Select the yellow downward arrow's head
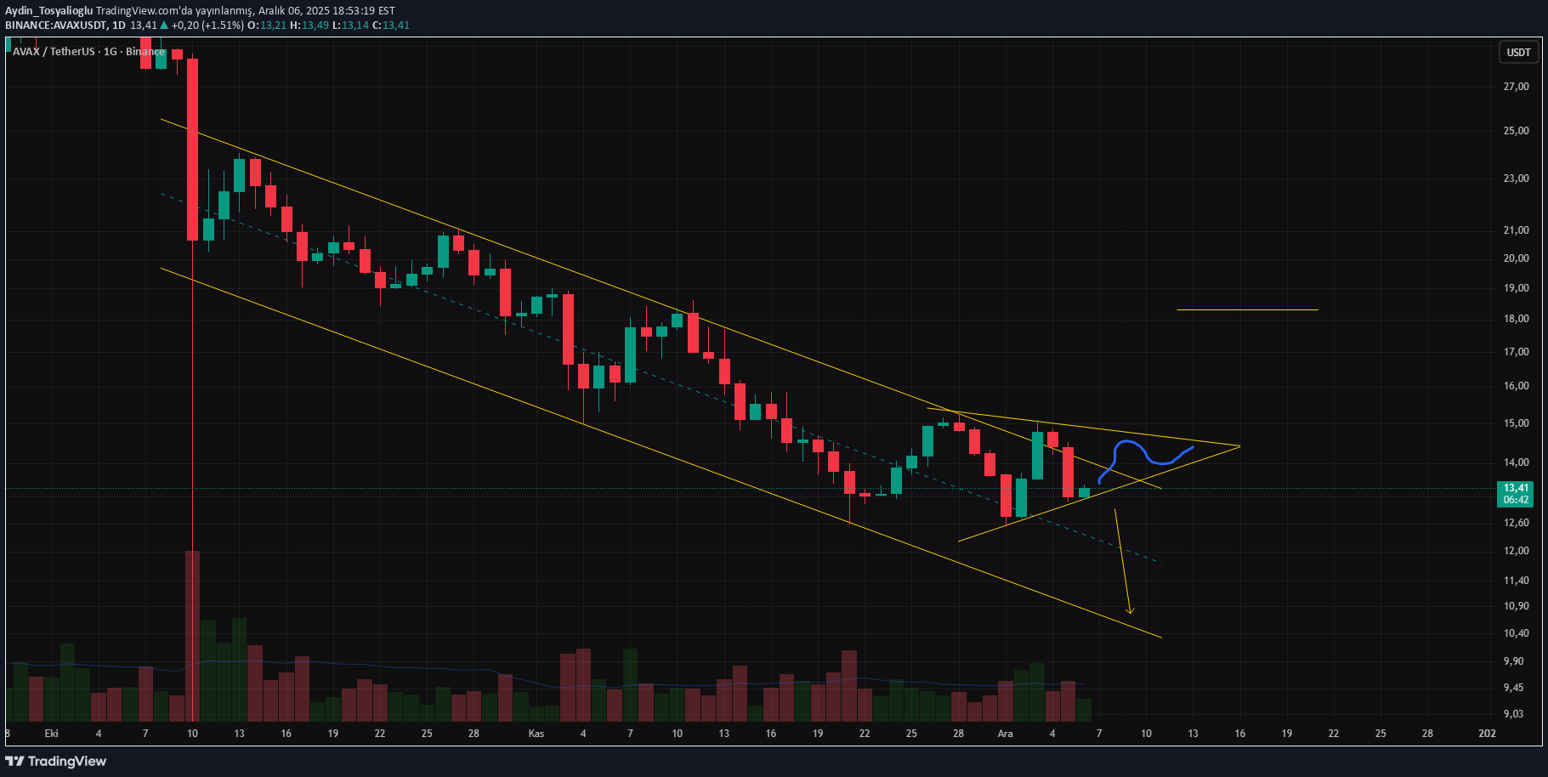The height and width of the screenshot is (777, 1548). click(x=1130, y=609)
